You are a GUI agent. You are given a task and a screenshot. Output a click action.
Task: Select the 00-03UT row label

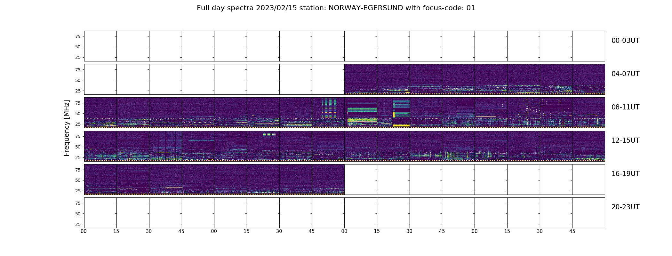click(625, 41)
